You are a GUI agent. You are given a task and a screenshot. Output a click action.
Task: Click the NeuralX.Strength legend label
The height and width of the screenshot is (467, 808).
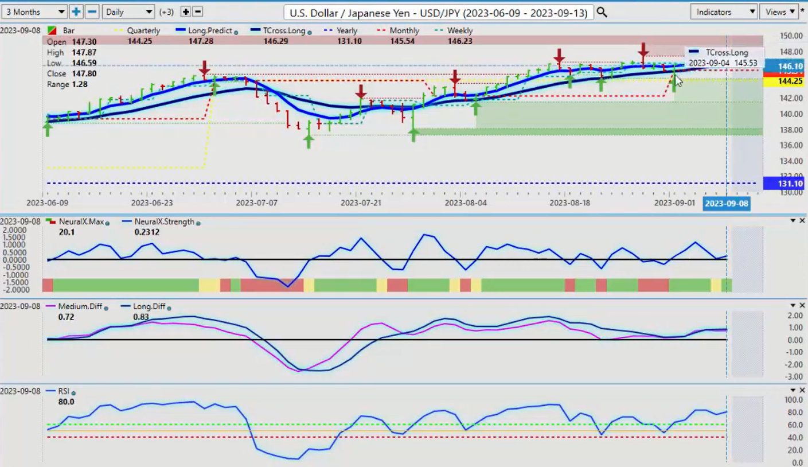point(164,222)
